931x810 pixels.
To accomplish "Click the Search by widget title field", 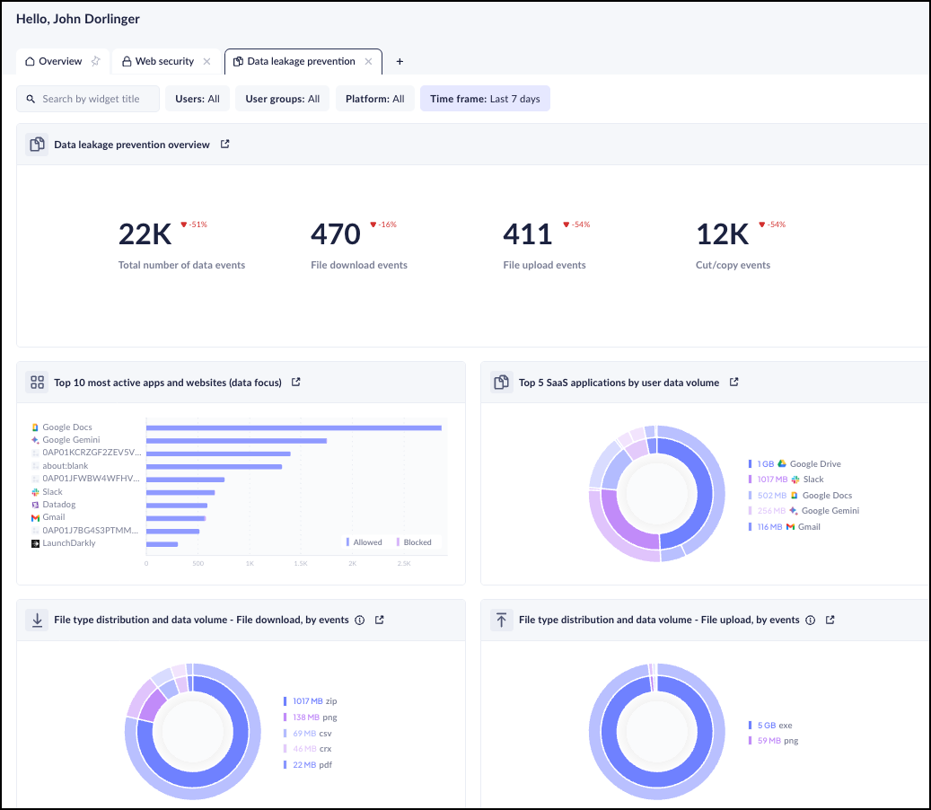I will coord(90,99).
